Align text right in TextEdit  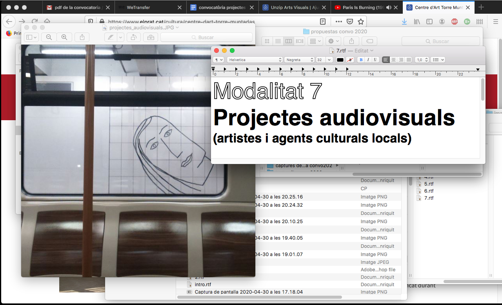coord(401,60)
